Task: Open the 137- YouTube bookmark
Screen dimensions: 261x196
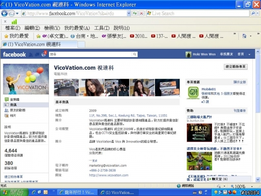Action: click(x=159, y=36)
